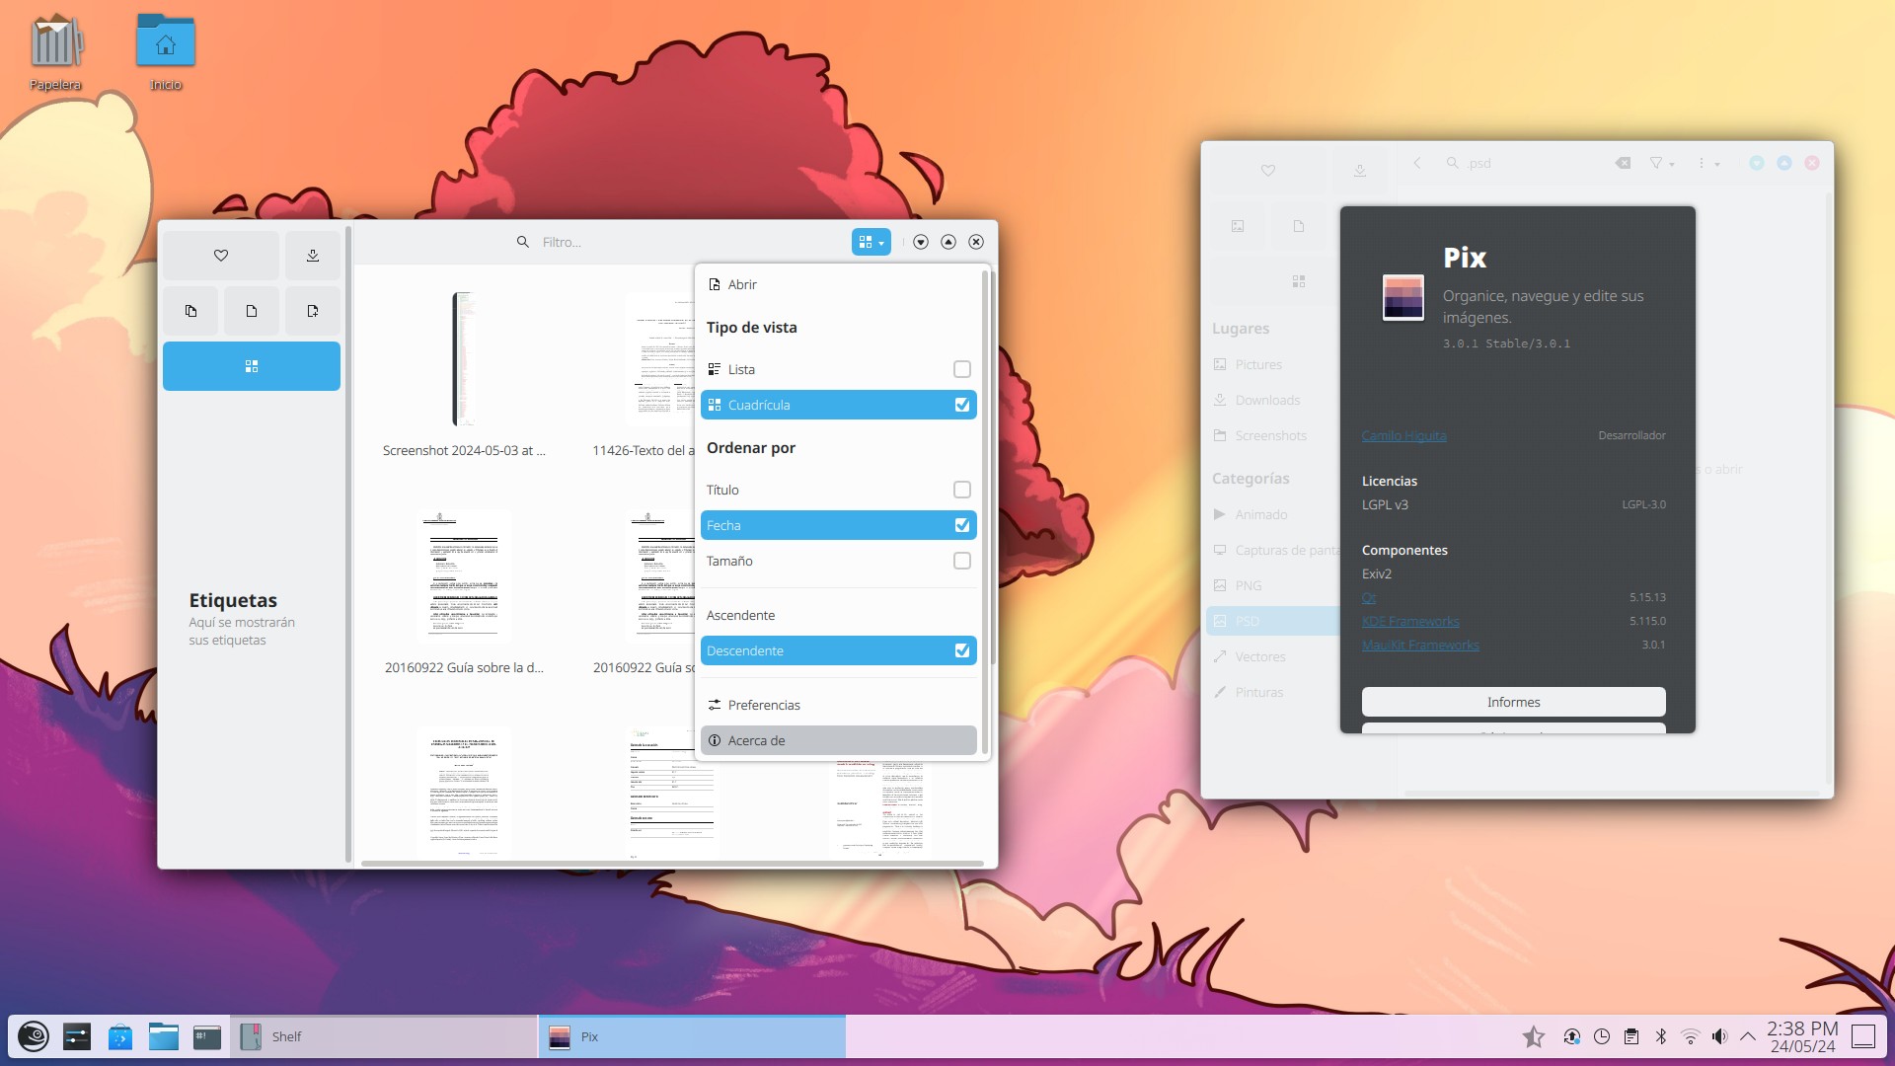The width and height of the screenshot is (1895, 1066).
Task: Select the Pinturas category in Pix sidebar
Action: (x=1260, y=692)
